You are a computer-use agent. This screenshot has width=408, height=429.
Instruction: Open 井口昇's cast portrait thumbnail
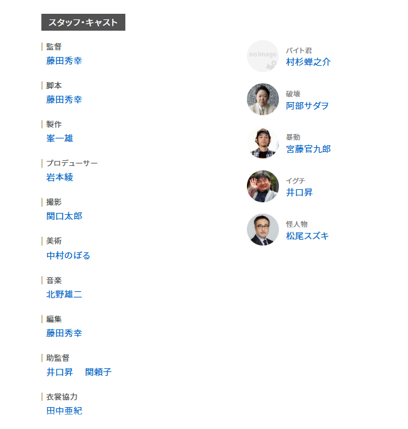click(x=263, y=186)
